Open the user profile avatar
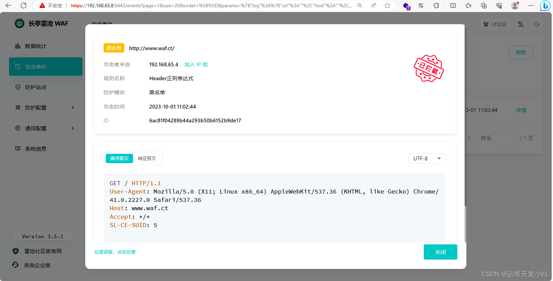Image resolution: width=553 pixels, height=281 pixels. [x=515, y=6]
